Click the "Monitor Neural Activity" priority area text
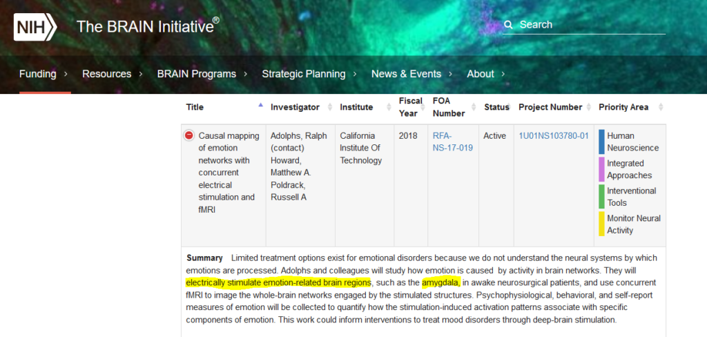707x337 pixels. 634,224
